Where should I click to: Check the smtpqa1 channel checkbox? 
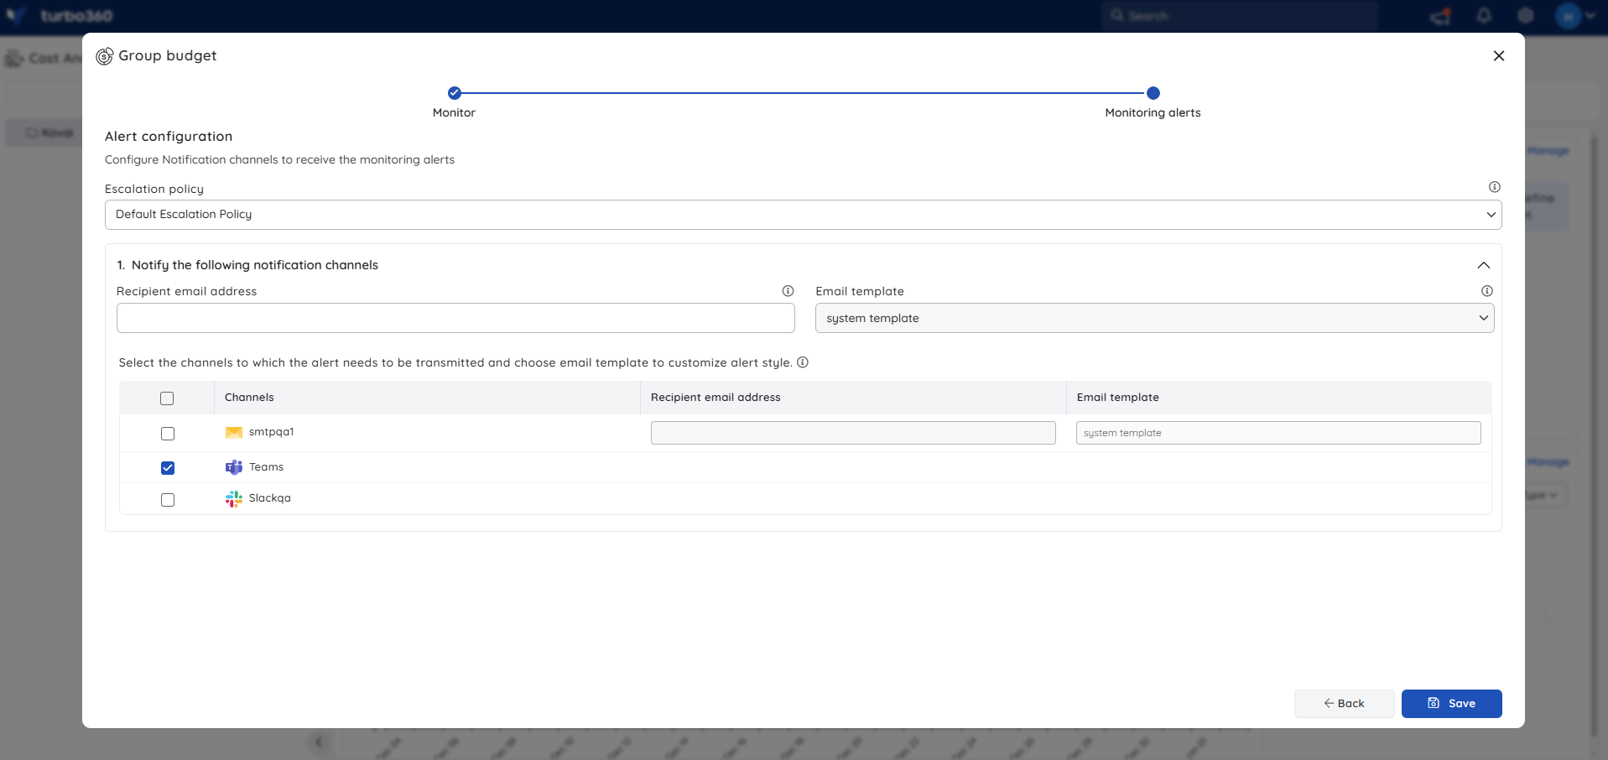coord(168,434)
